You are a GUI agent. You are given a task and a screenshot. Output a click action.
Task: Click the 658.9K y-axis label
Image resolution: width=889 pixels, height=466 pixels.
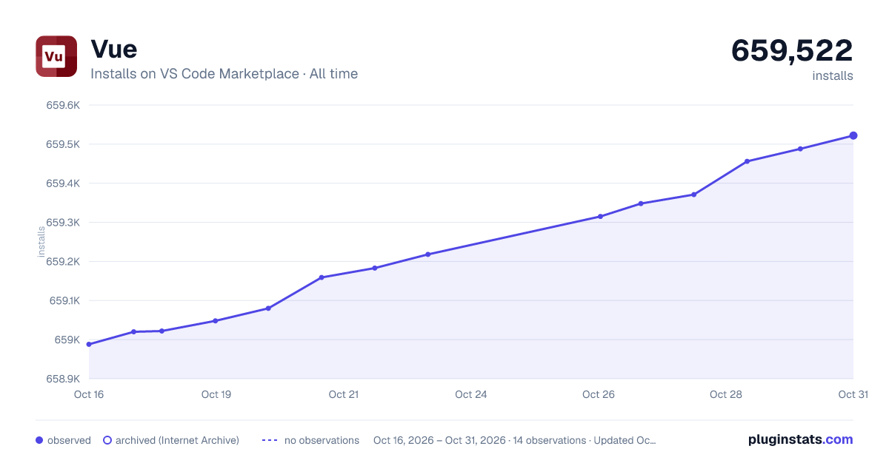(x=63, y=379)
